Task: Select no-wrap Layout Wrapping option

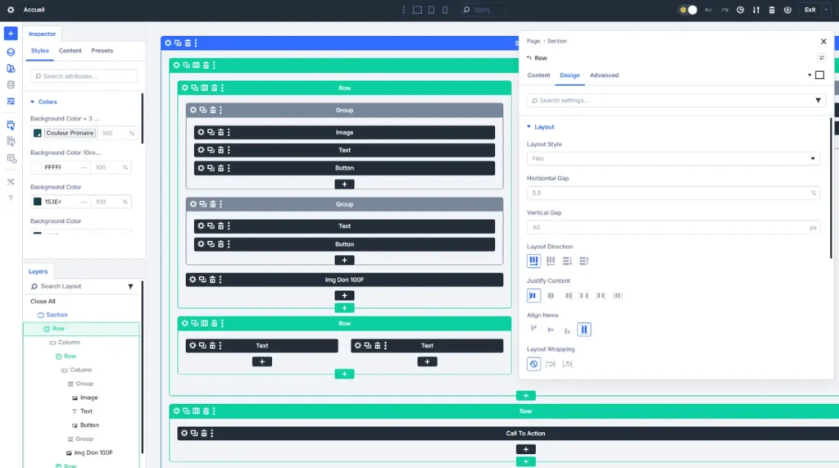Action: (x=533, y=364)
